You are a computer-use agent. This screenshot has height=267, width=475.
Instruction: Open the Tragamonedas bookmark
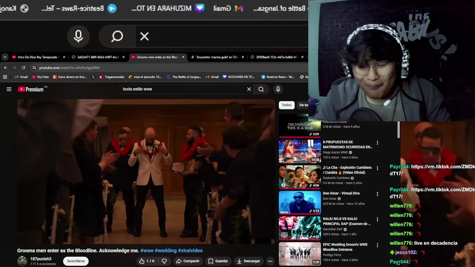(x=112, y=77)
